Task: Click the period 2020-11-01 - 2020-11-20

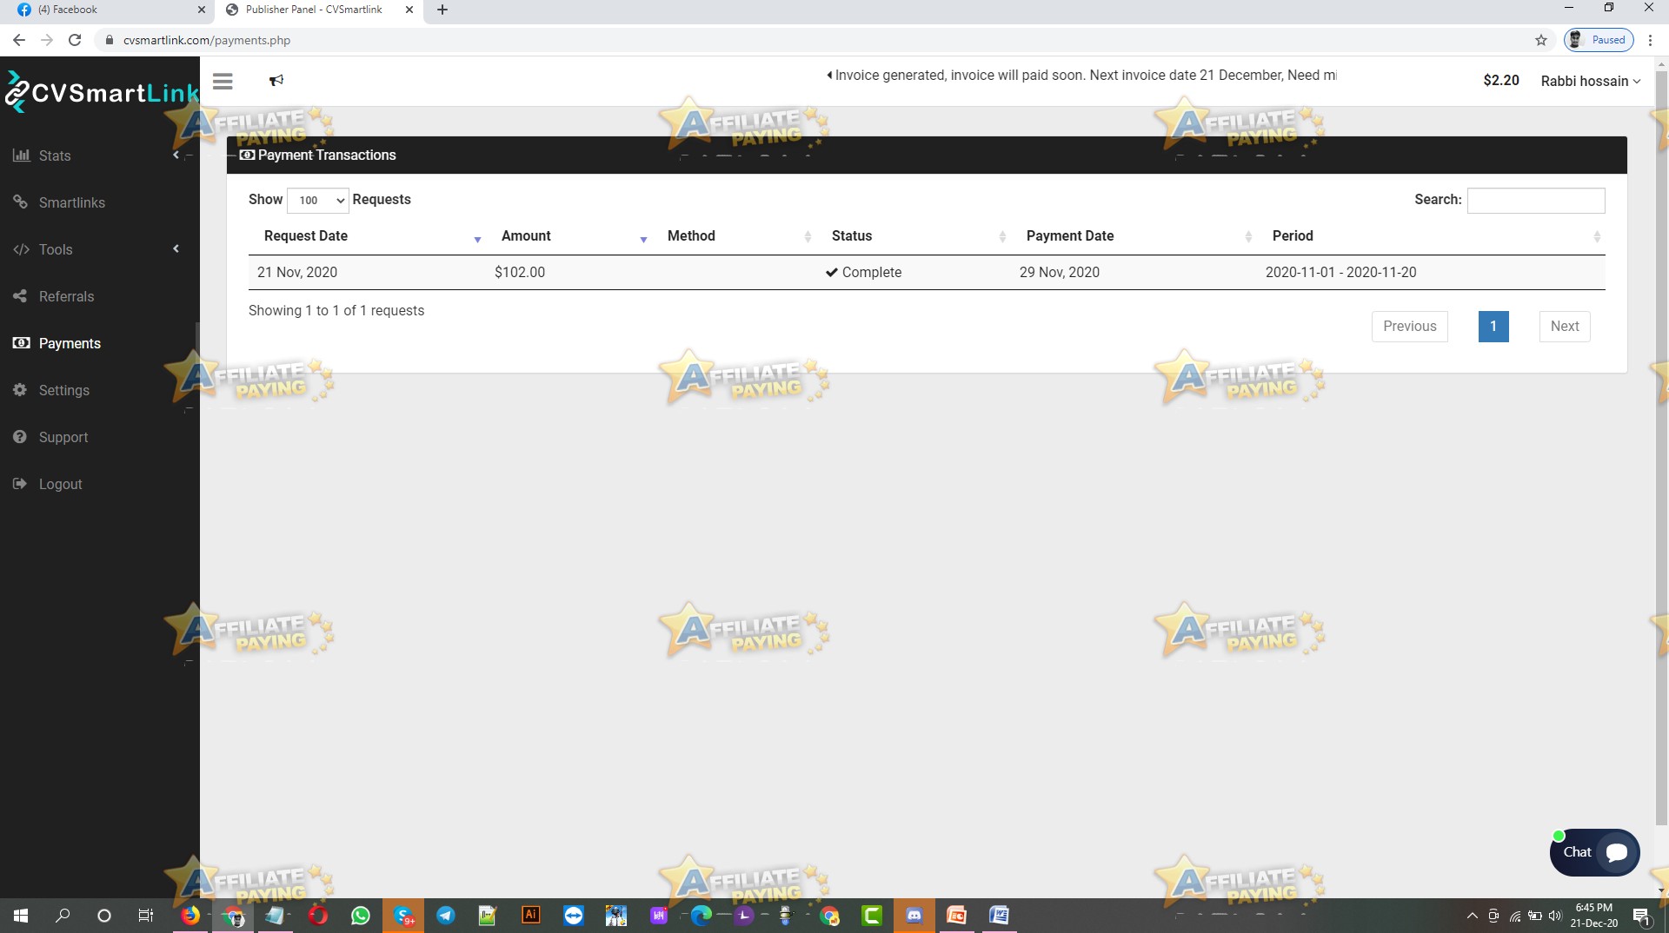Action: (x=1341, y=272)
